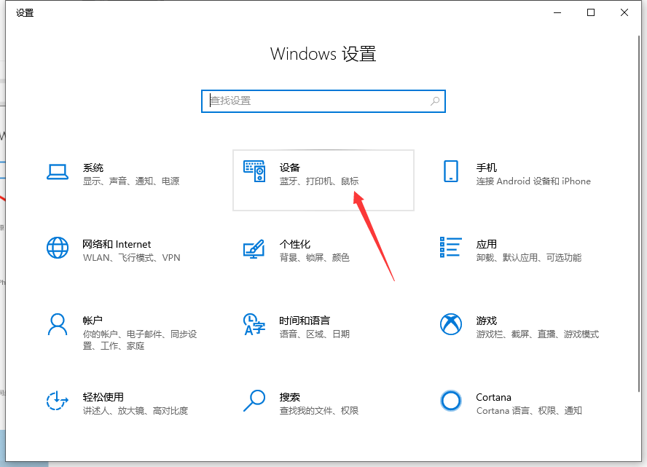Image resolution: width=647 pixels, height=467 pixels.
Task: Open the 帐户 (Accounts) person icon
Action: (58, 324)
